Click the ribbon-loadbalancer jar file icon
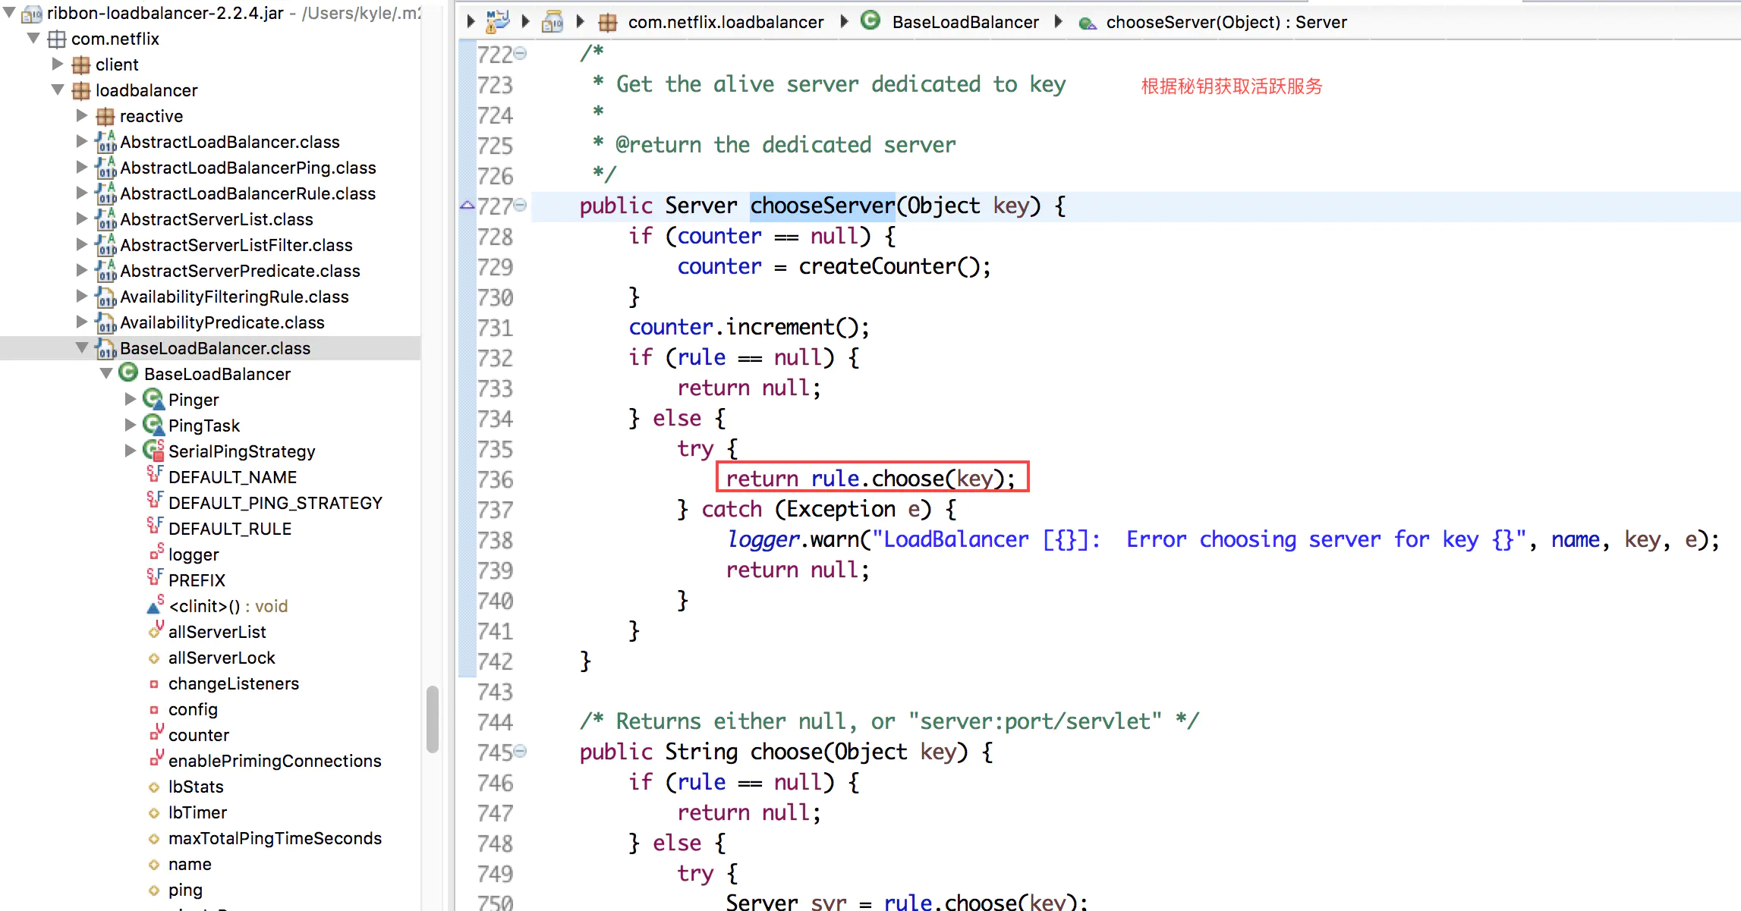 (x=32, y=13)
